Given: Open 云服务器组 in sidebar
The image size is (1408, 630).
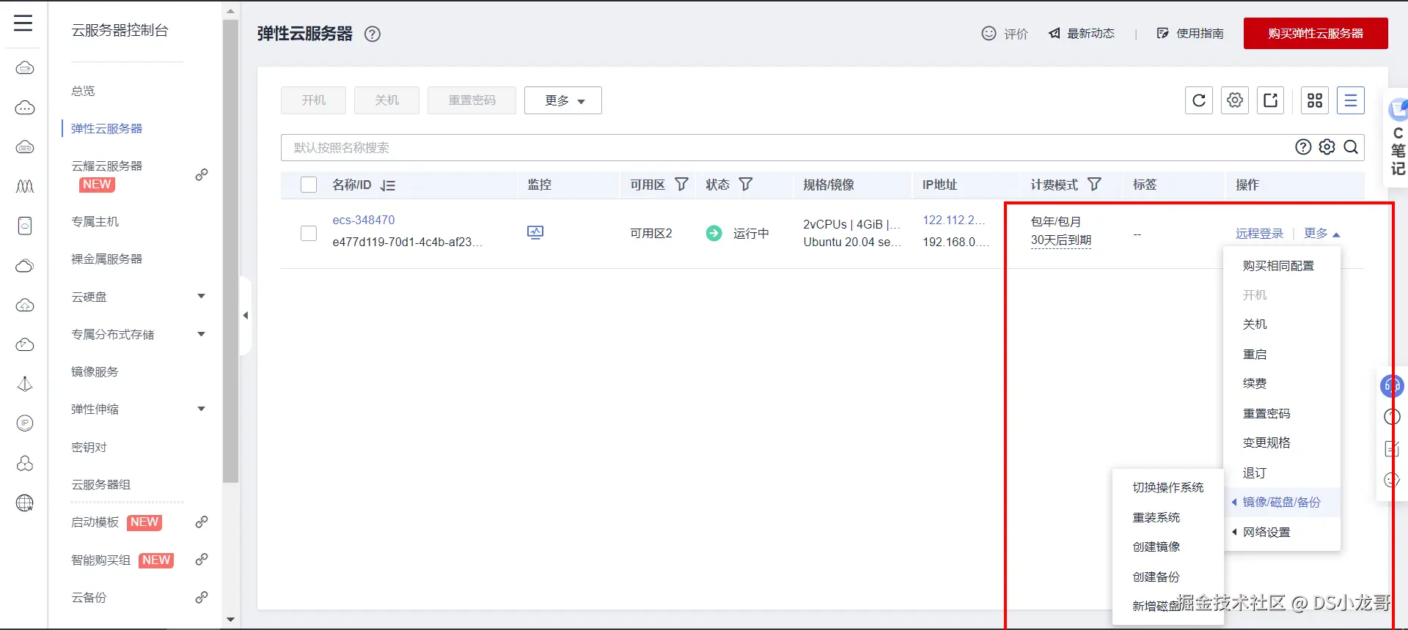Looking at the screenshot, I should [x=100, y=485].
